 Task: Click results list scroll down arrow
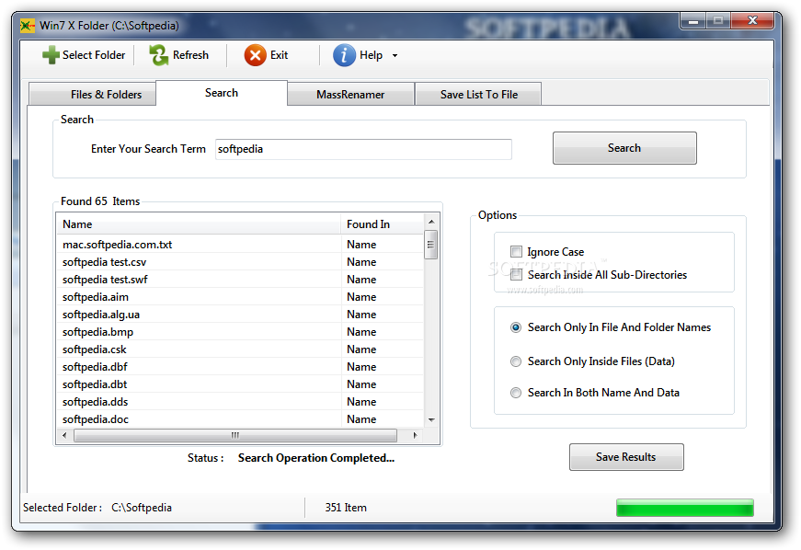tap(431, 419)
